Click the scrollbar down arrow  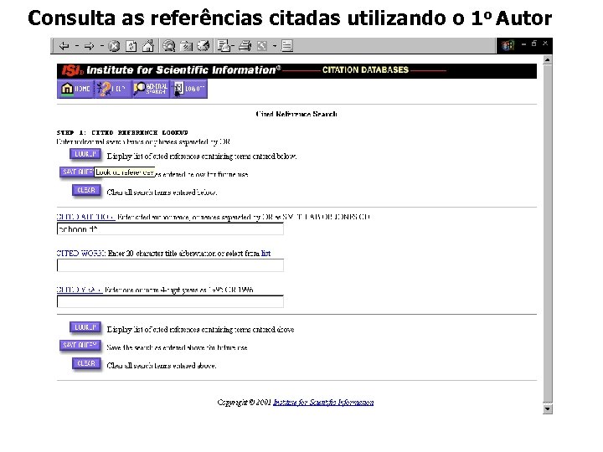pos(548,409)
